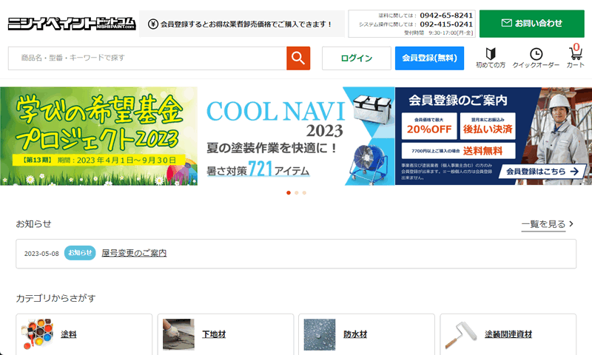
Task: Click the 塗料 paint cans thumbnail
Action: tap(38, 334)
